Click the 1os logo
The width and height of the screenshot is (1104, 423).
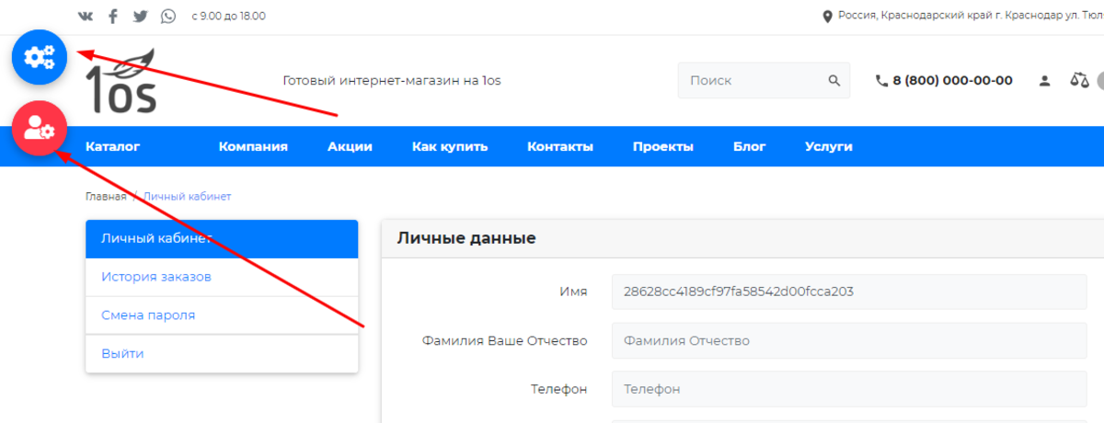point(121,81)
